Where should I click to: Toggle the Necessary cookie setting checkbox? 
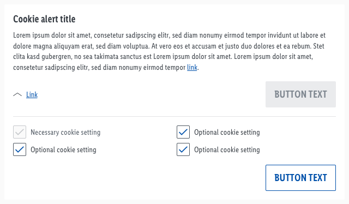(x=20, y=132)
